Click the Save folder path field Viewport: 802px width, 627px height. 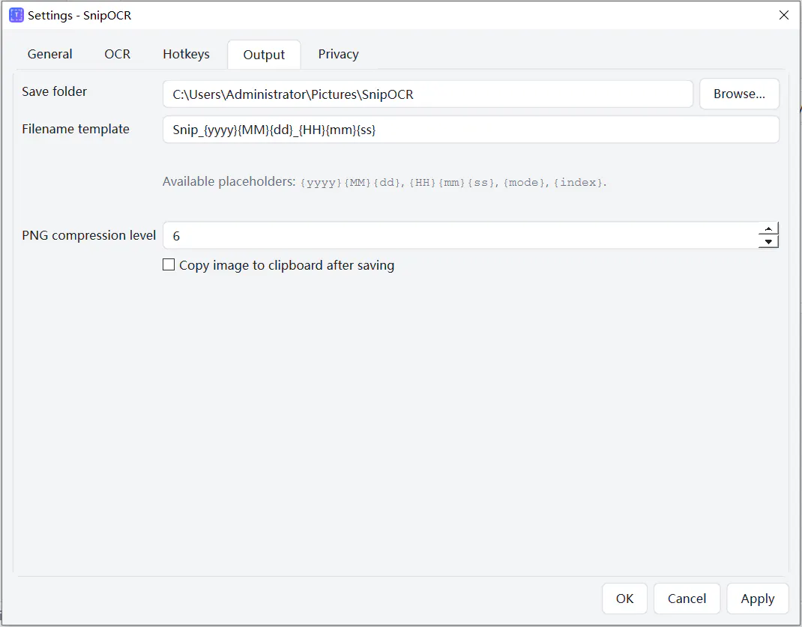427,94
